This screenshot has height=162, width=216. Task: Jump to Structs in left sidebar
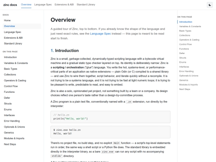click(x=22, y=104)
